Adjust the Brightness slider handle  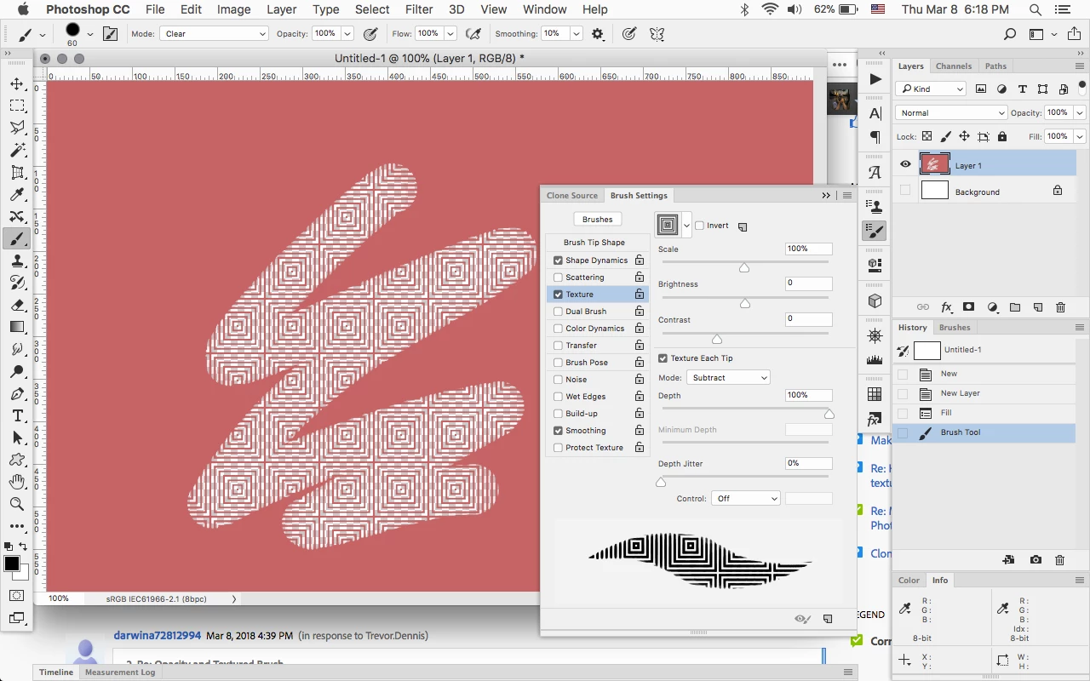click(x=745, y=303)
